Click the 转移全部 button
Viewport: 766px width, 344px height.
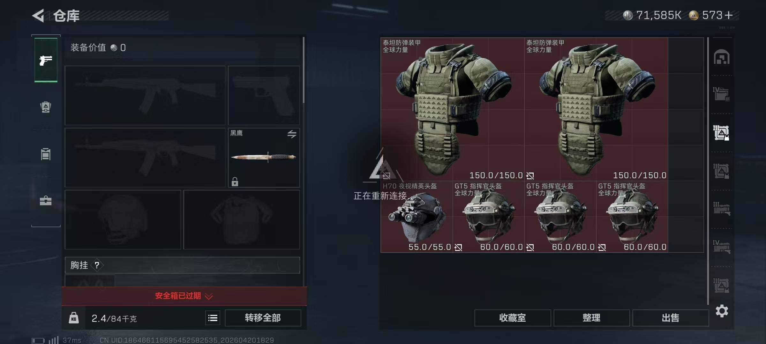click(x=263, y=318)
